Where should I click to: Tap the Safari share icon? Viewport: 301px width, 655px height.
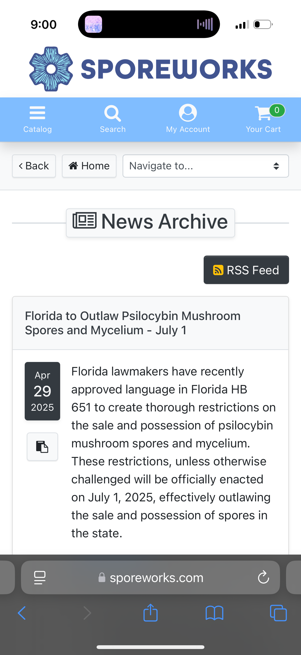pos(150,613)
